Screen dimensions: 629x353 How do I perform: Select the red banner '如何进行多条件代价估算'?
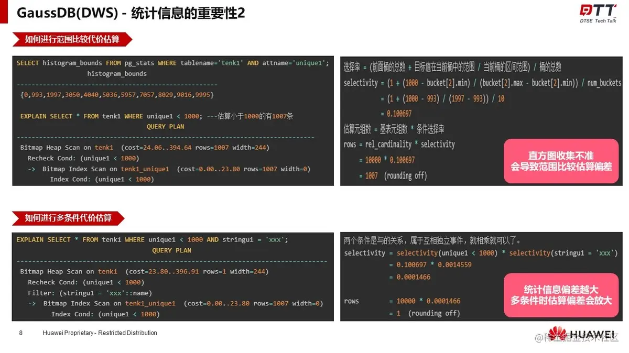pos(69,218)
